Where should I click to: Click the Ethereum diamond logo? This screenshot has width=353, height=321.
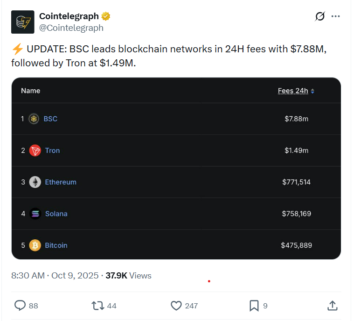(x=35, y=182)
